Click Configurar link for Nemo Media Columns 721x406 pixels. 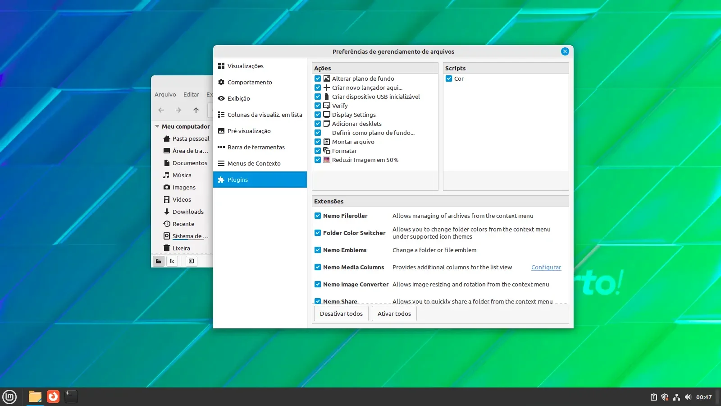point(546,267)
